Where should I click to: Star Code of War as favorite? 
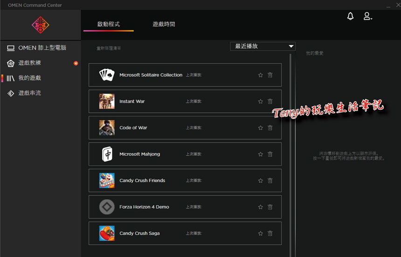click(x=260, y=128)
